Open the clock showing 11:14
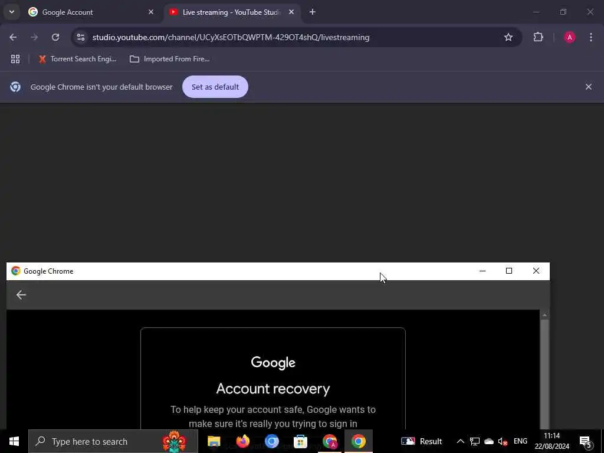 (x=552, y=441)
